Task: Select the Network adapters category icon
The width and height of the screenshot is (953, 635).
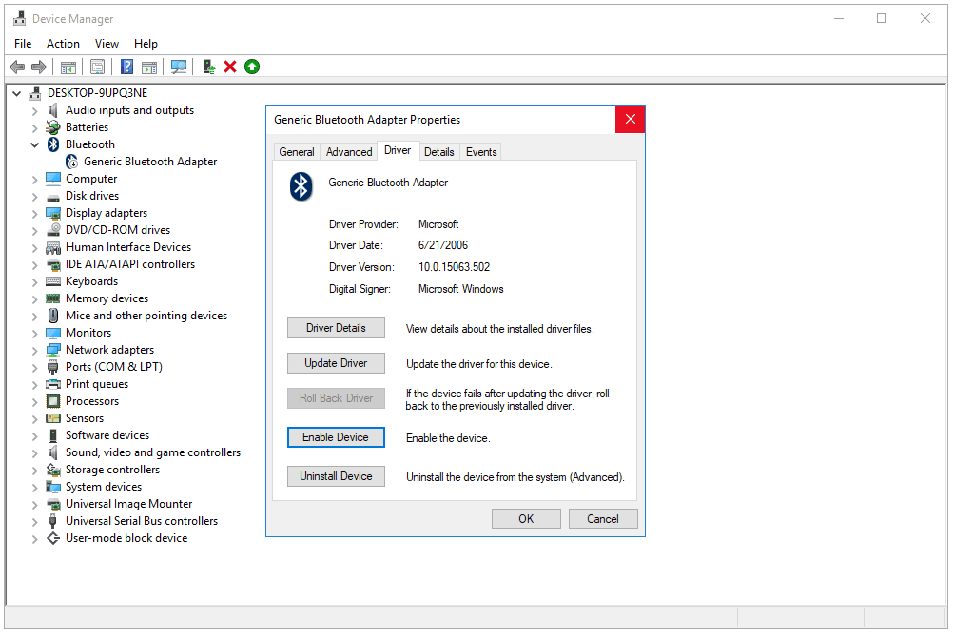Action: tap(53, 350)
